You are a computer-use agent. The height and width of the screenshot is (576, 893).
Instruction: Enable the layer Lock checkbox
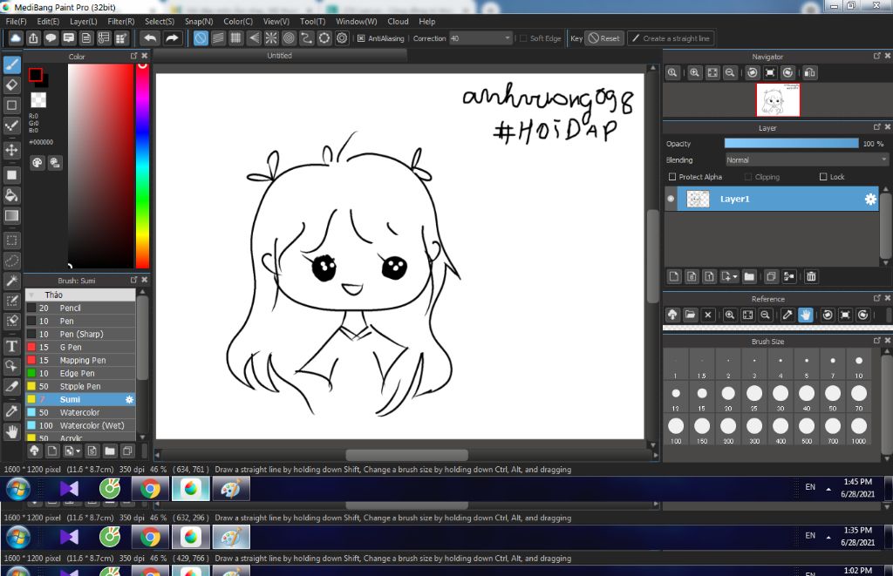[823, 177]
